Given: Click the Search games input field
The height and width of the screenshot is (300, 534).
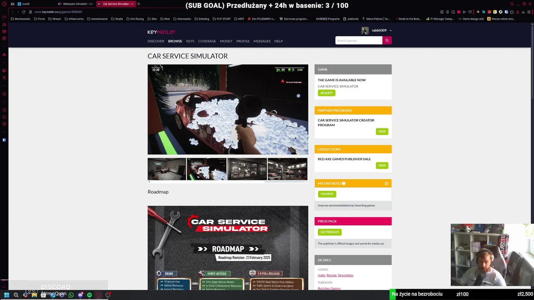Looking at the screenshot, I should click(359, 40).
